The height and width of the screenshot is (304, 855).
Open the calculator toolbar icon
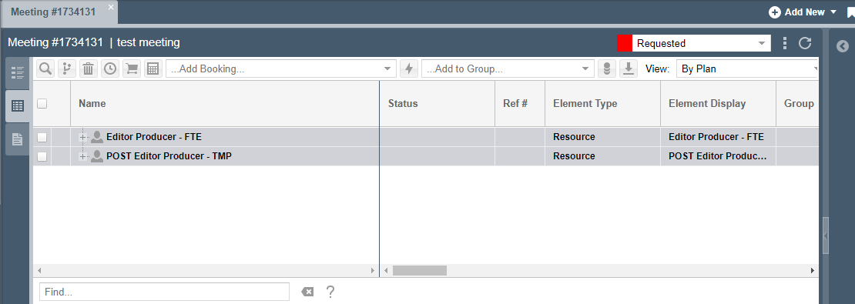click(153, 68)
